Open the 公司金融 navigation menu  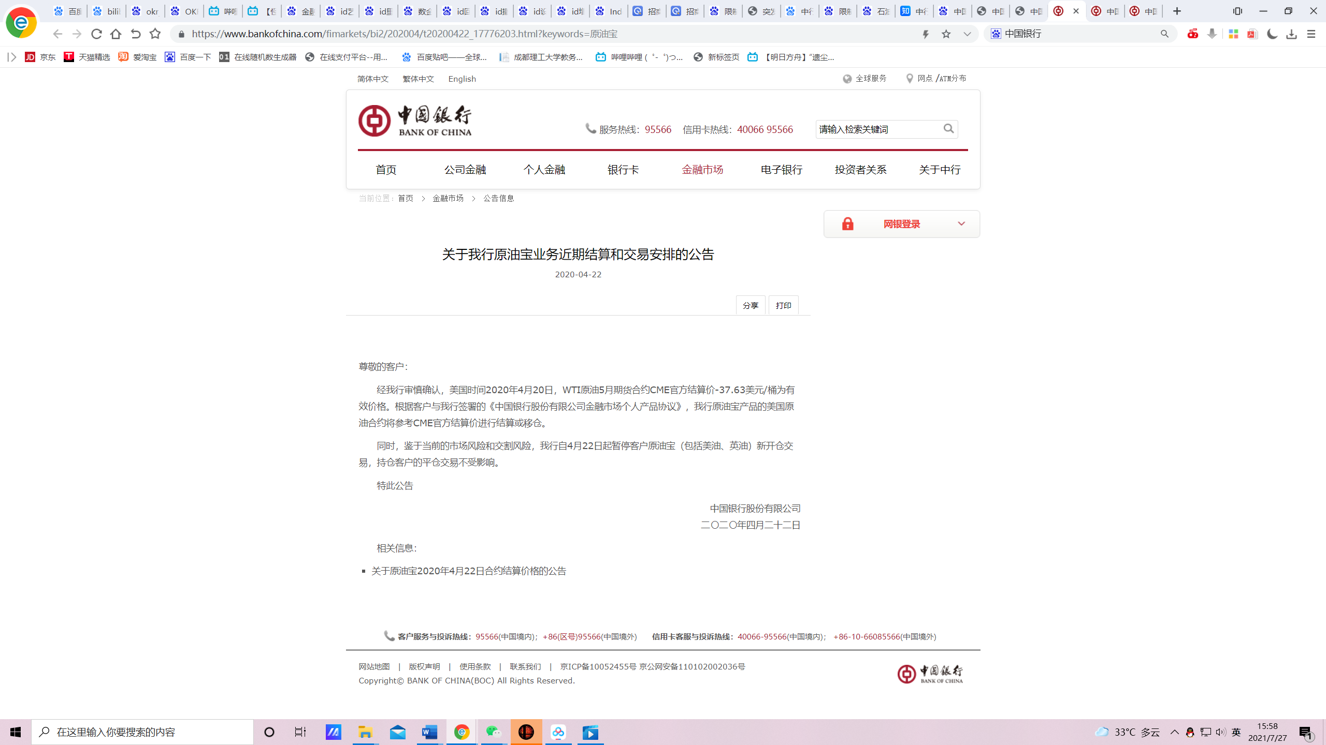click(465, 170)
